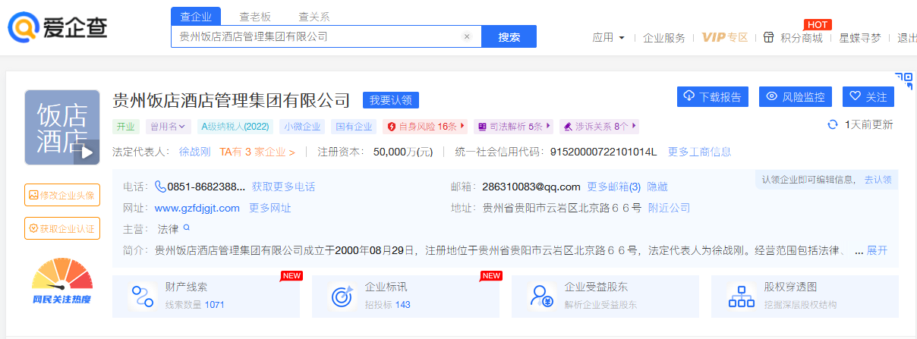Switch to the 查老板 tab
Viewport: 917px width, 339px height.
click(x=255, y=16)
